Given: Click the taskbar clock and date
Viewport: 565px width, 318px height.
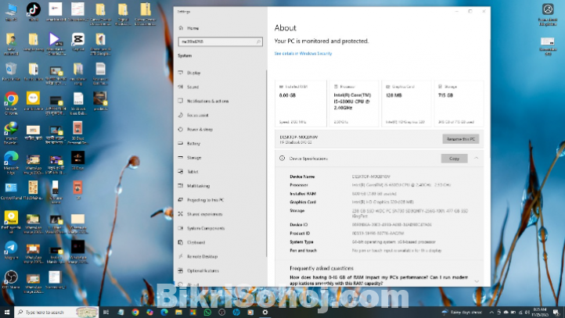Looking at the screenshot, I should pos(539,313).
